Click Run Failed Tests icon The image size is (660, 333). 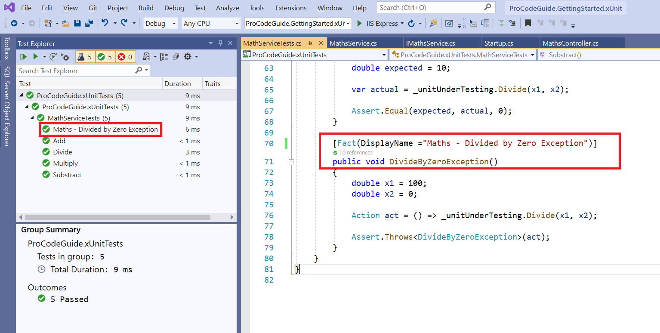point(65,57)
